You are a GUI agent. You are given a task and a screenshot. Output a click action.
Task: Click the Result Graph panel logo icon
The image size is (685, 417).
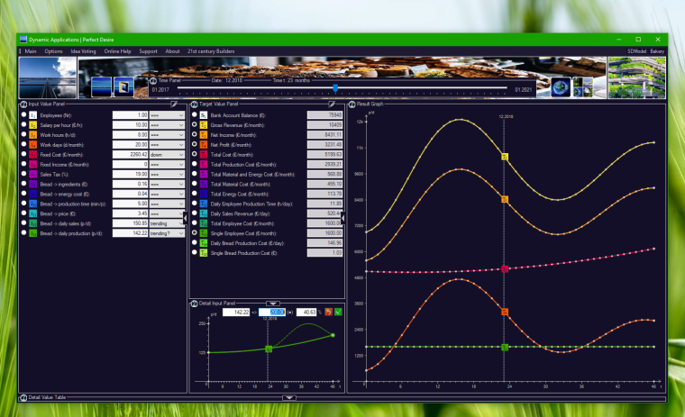(352, 104)
